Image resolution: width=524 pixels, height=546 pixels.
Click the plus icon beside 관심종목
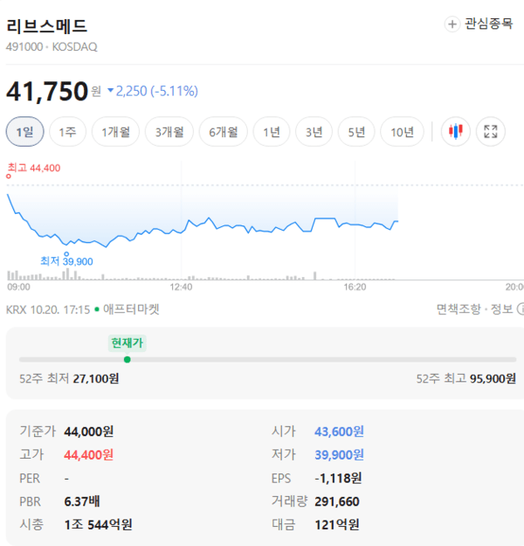[x=452, y=24]
